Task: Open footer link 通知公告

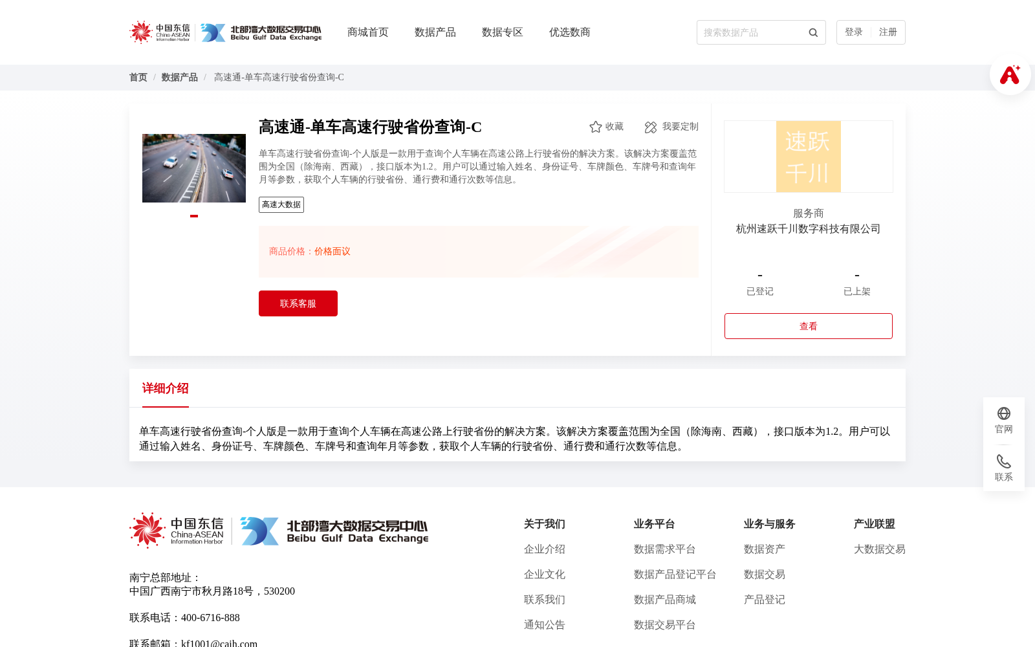Action: pos(545,625)
